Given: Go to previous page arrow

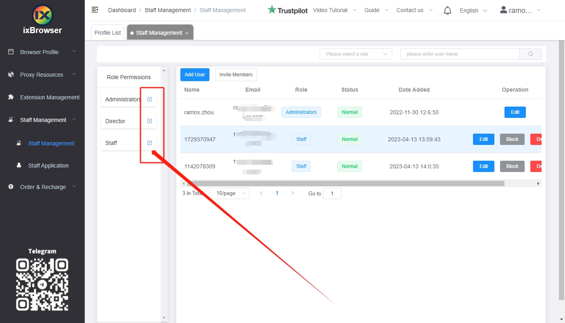Looking at the screenshot, I should 262,193.
